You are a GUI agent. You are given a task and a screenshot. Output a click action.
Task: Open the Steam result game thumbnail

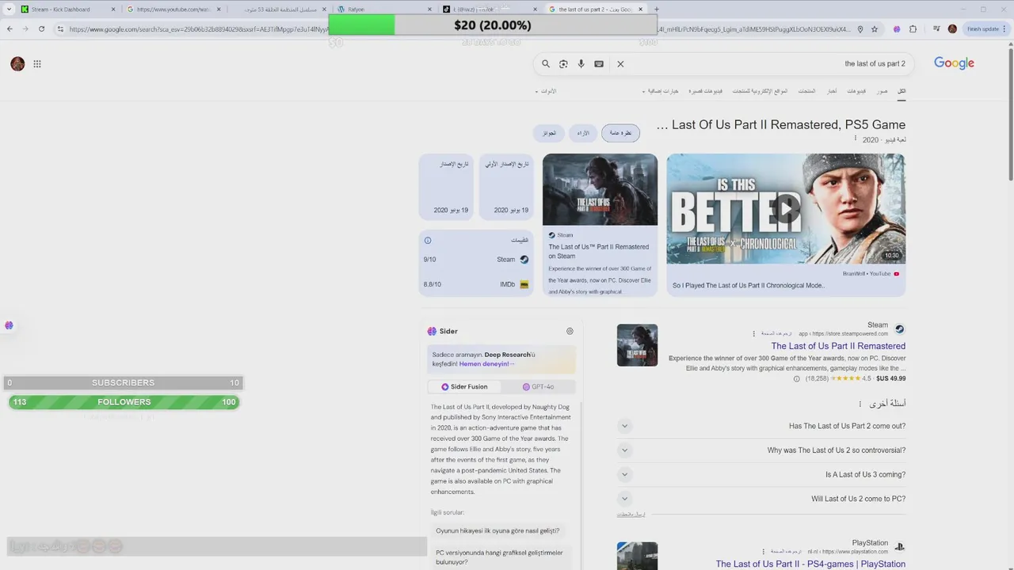tap(637, 345)
